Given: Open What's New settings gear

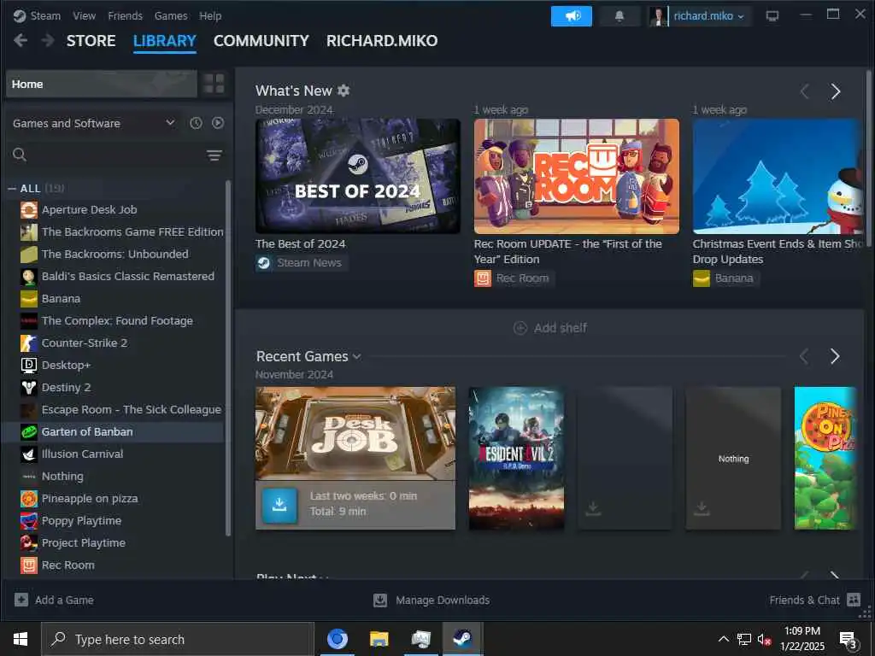Looking at the screenshot, I should point(344,91).
